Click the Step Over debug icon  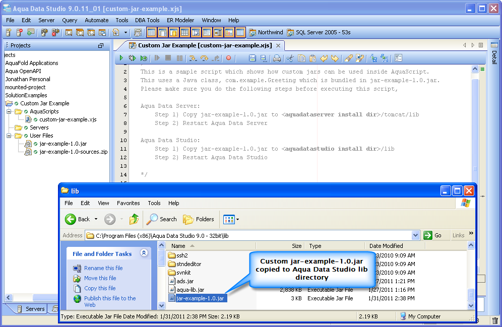click(x=204, y=58)
